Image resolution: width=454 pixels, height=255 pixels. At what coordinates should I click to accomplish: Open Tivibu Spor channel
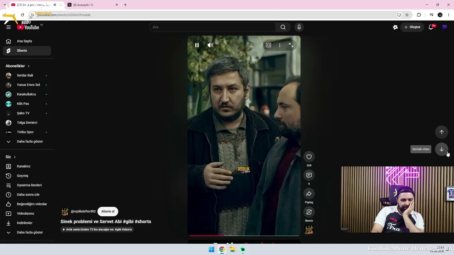pos(27,132)
